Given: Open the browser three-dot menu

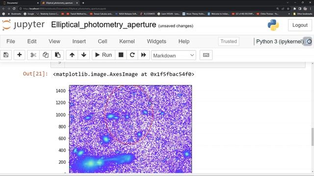Looking at the screenshot, I should (311, 9).
